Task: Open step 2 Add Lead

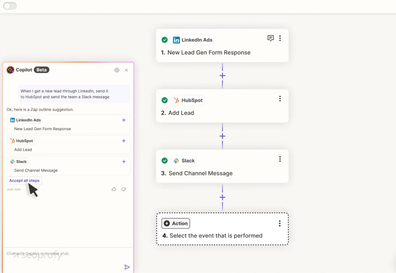Action: [222, 106]
